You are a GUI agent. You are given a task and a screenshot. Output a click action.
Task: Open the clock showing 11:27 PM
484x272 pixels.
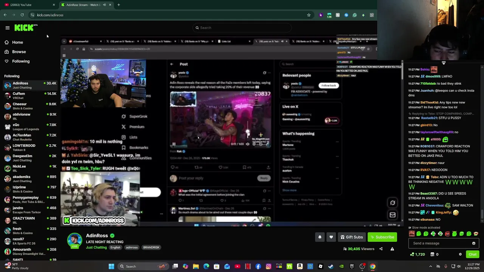(473, 266)
